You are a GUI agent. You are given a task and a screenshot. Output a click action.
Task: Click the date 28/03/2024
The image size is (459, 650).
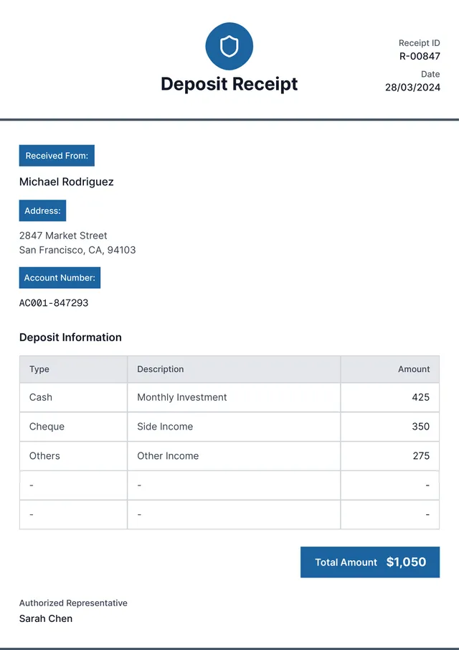[412, 88]
